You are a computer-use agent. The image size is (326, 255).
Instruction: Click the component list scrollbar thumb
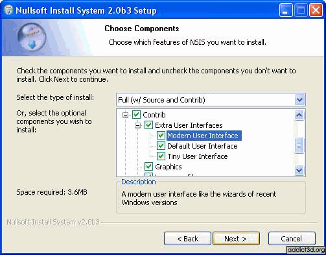point(299,145)
